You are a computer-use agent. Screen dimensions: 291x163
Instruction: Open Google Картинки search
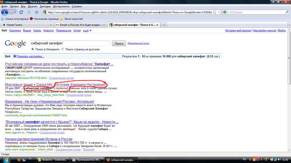pyautogui.click(x=15, y=30)
